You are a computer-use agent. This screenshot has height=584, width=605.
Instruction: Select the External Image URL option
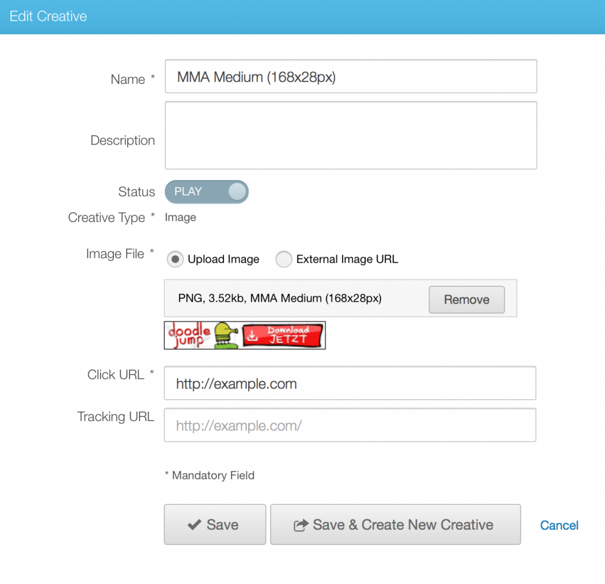(x=284, y=259)
